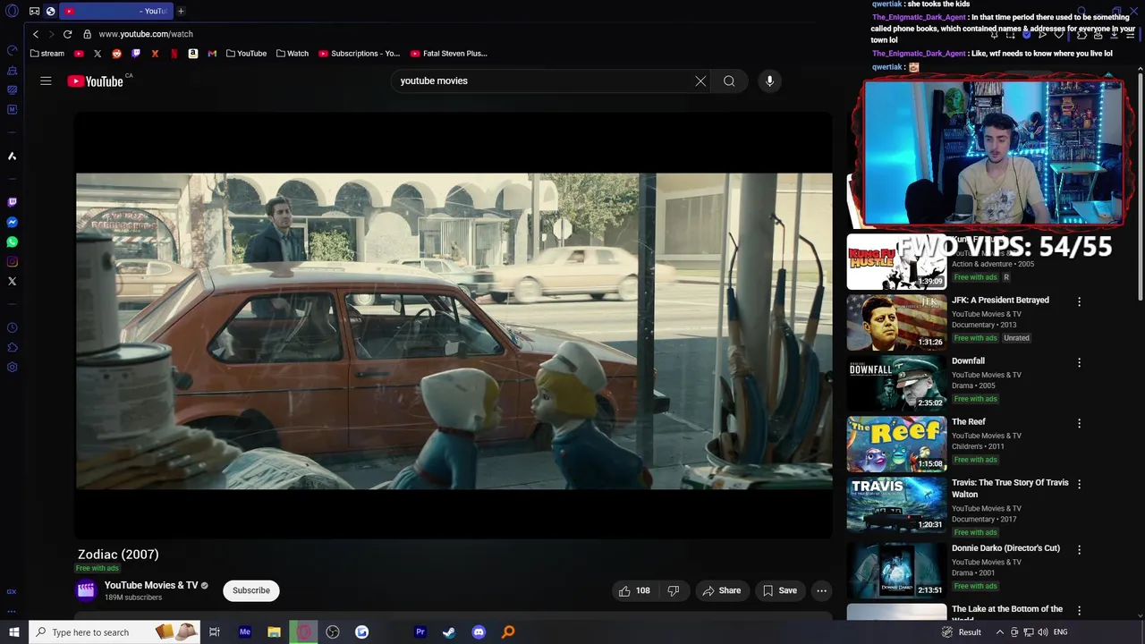Open options for the Travis Walton video
This screenshot has height=644, width=1145.
tap(1079, 485)
